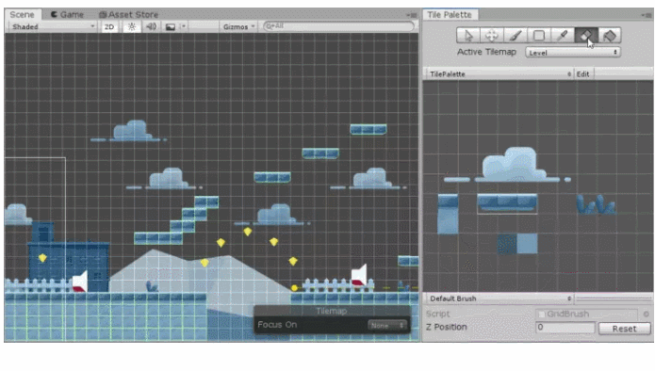Open effects dropdown arrow next to image icon

point(183,26)
